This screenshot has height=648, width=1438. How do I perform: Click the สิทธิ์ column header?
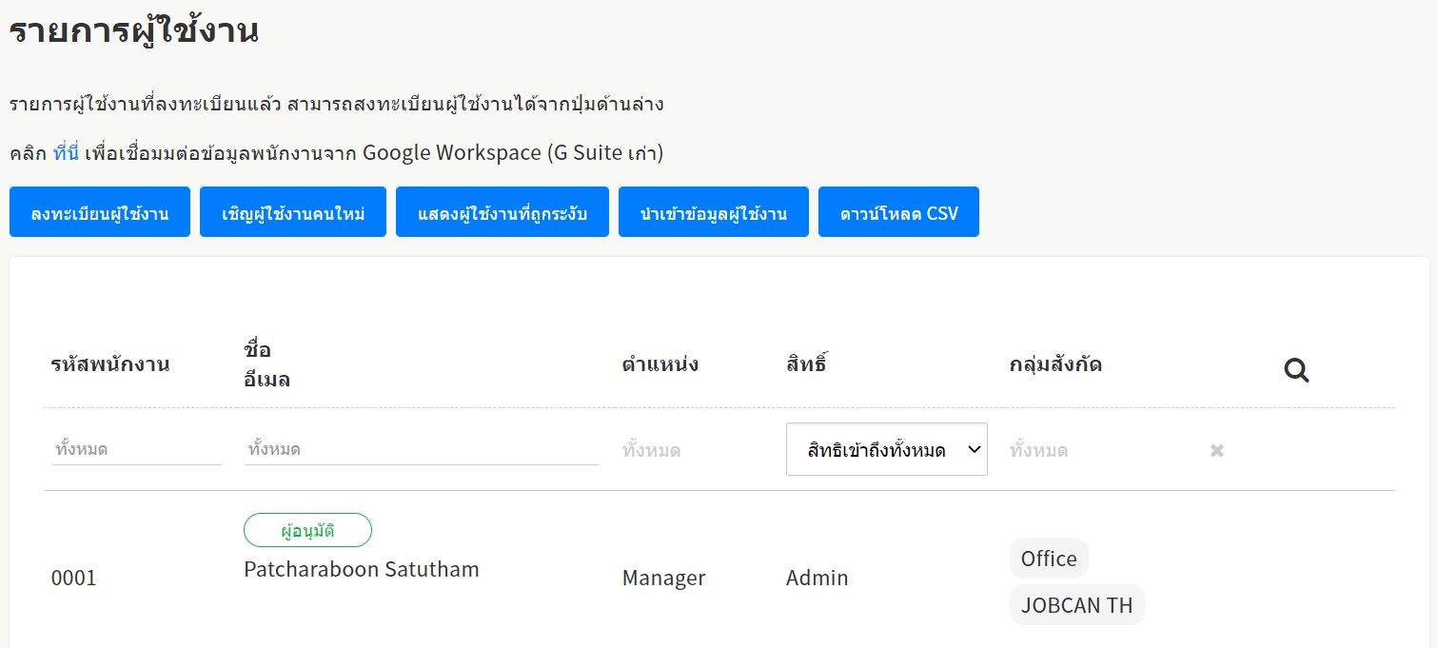805,363
